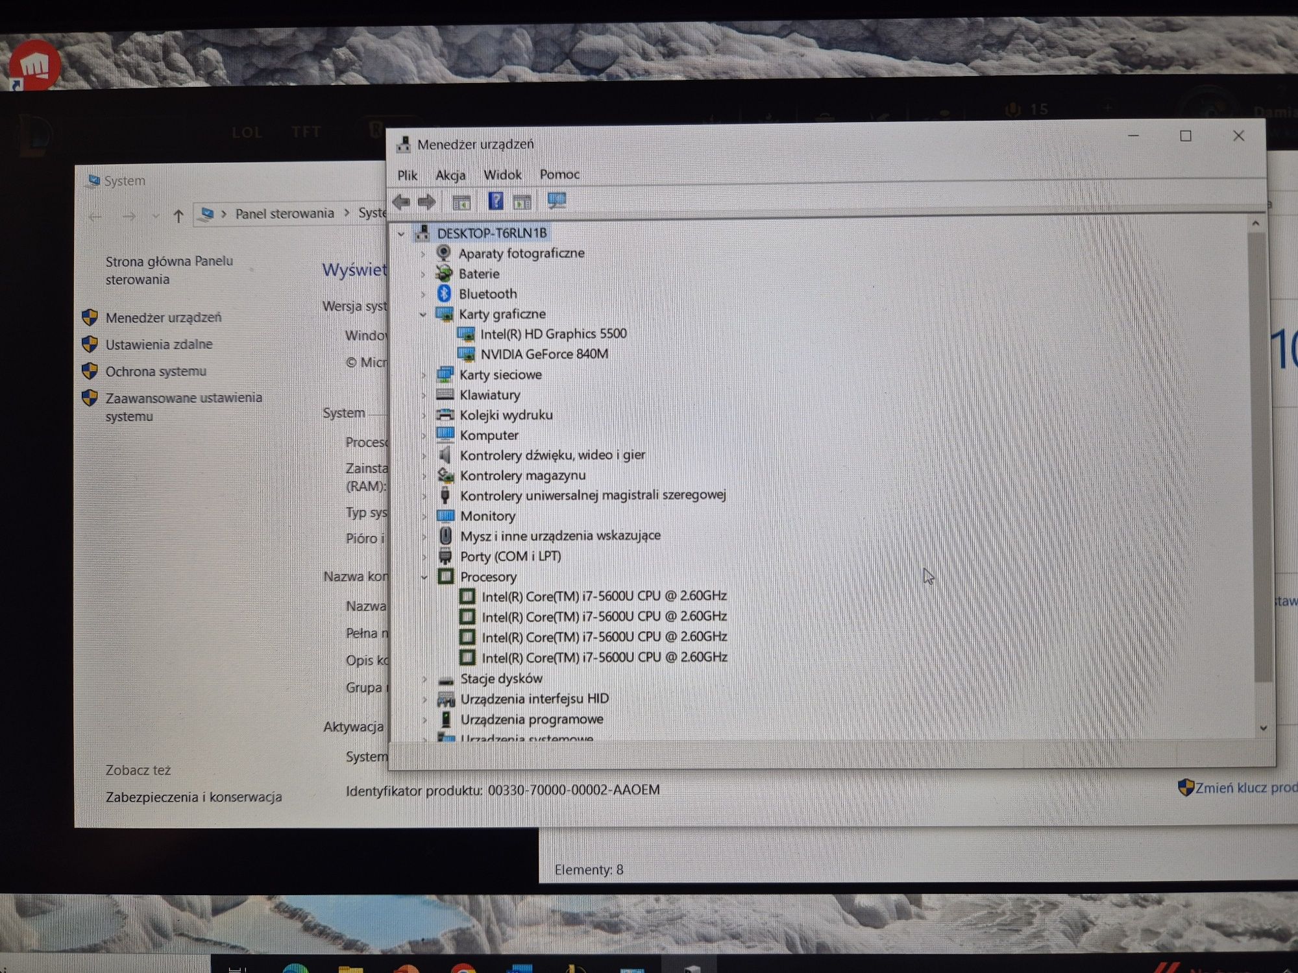Collapse the Karty graficzne category
The image size is (1298, 973).
point(422,315)
